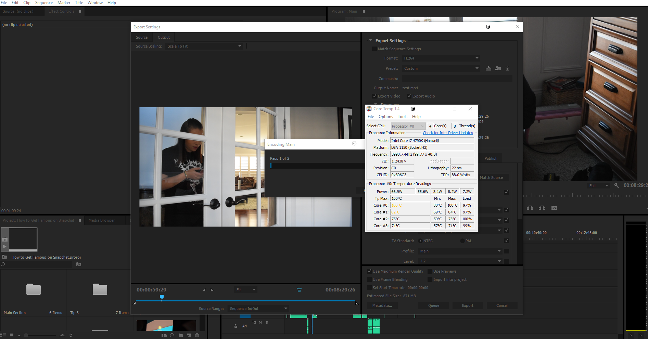The width and height of the screenshot is (648, 339).
Task: Toggle lock on audio track A4
Action: pos(236,326)
